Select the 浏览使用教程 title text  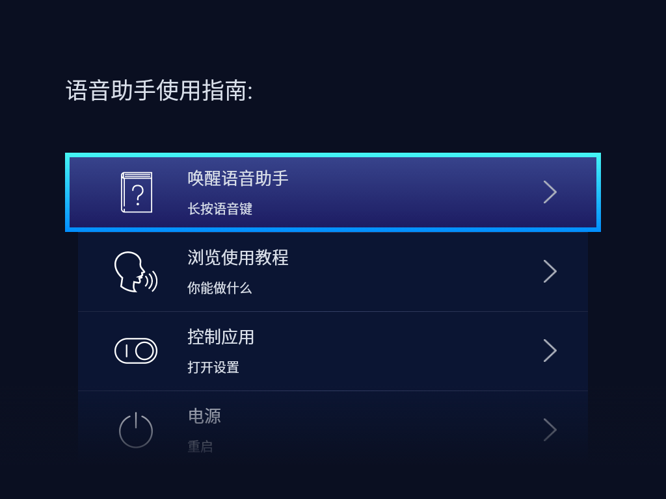click(x=238, y=257)
